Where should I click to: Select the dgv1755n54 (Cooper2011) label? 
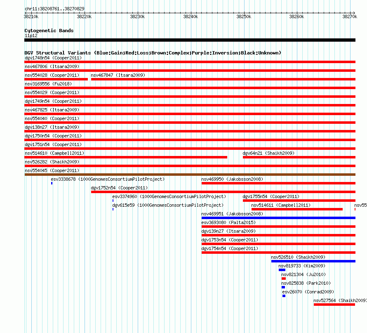pyautogui.click(x=271, y=196)
